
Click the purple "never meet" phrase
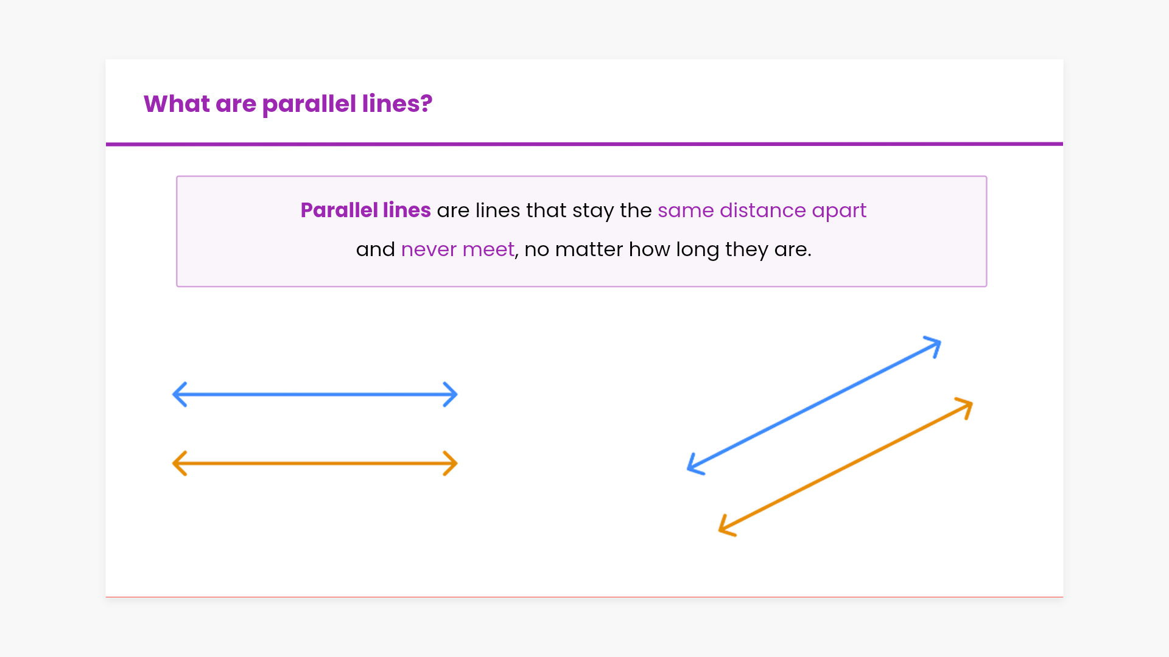457,249
